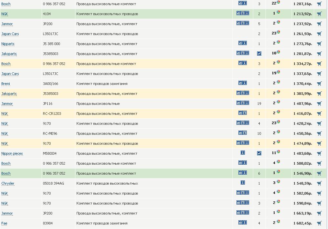Viewport: 328px width, 229px height.
Task: Select article number 05018 394AG
Action: point(53,183)
